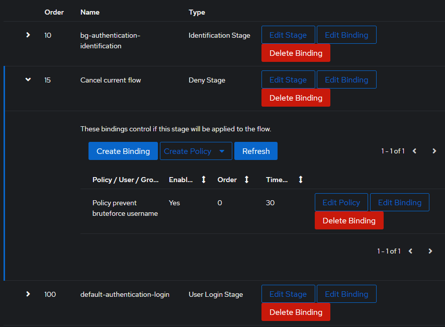Go to next page in bottom pagination
The image size is (445, 327).
(x=430, y=251)
